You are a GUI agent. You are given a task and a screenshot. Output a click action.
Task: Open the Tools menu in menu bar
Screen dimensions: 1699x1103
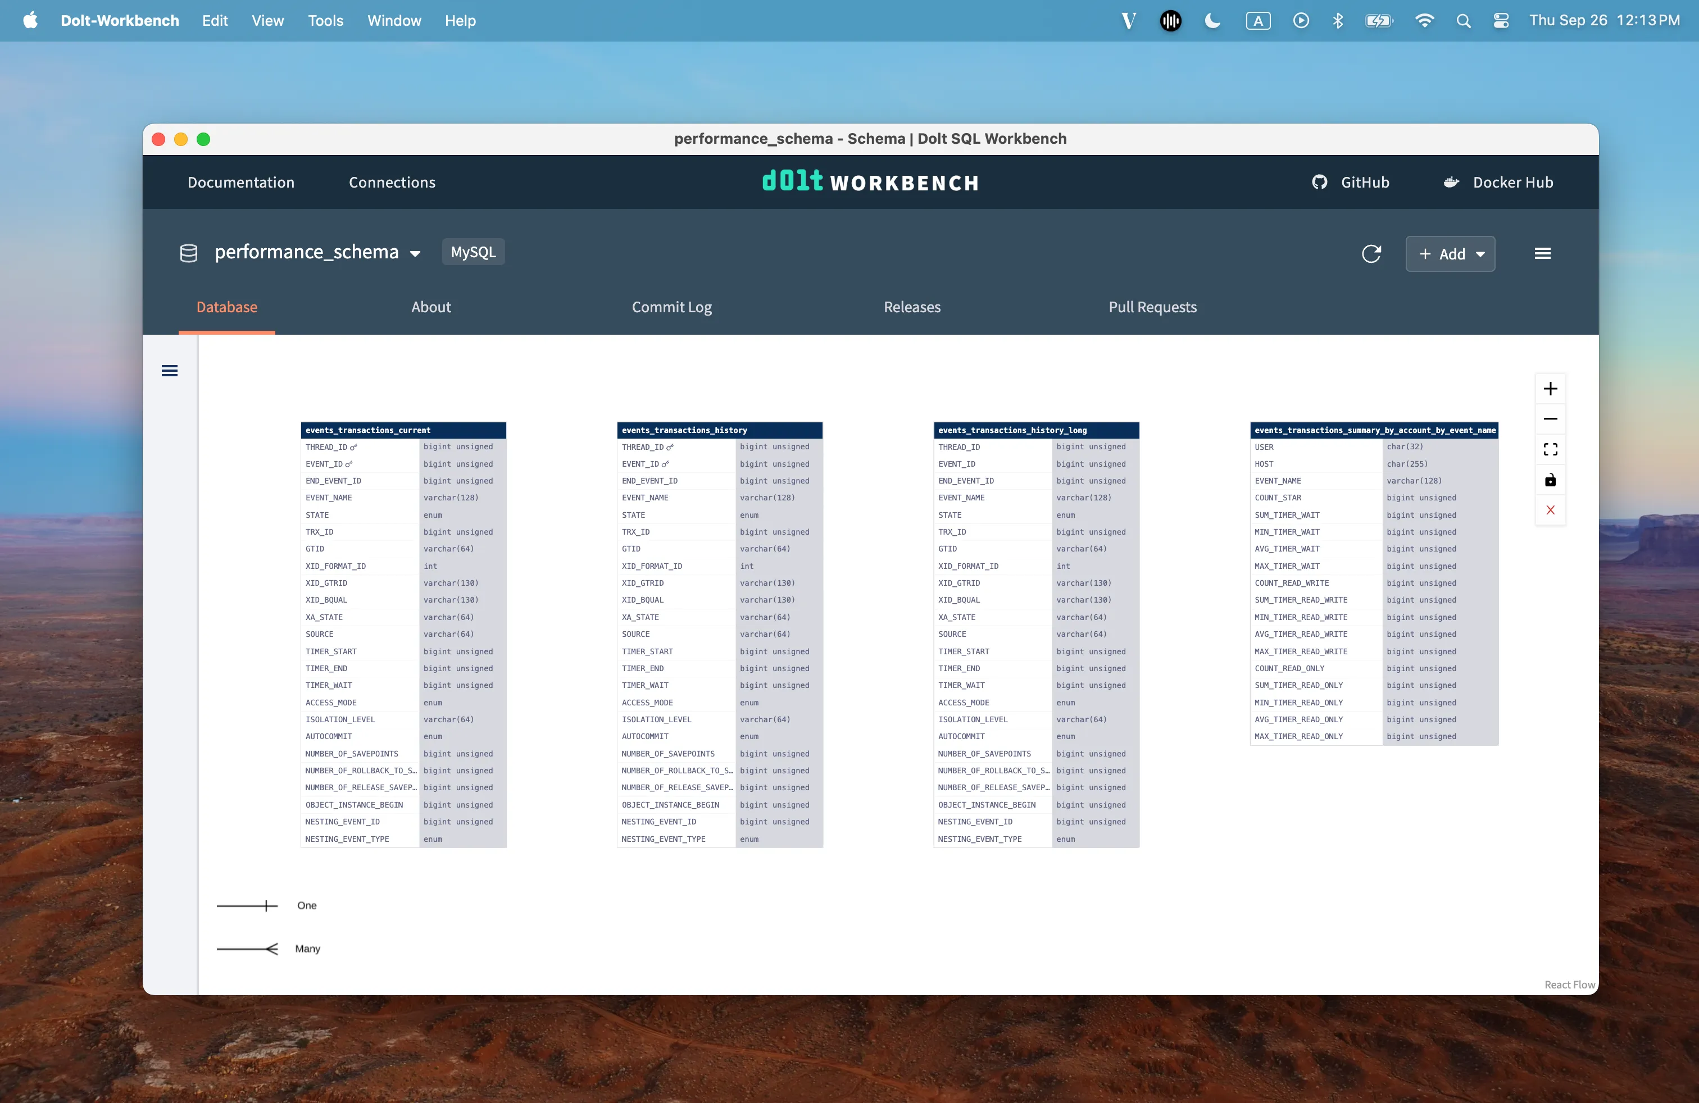pyautogui.click(x=325, y=21)
